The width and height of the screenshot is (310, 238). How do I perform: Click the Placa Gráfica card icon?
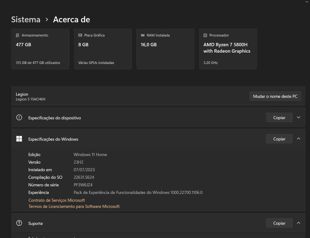pos(80,35)
